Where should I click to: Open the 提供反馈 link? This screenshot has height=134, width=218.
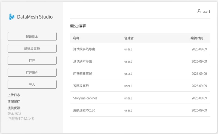click(x=14, y=108)
